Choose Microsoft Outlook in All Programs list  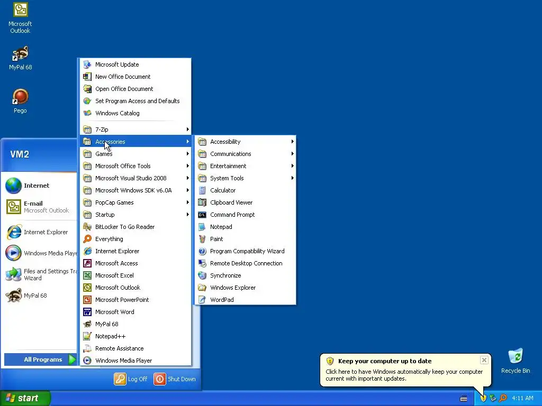[135, 288]
